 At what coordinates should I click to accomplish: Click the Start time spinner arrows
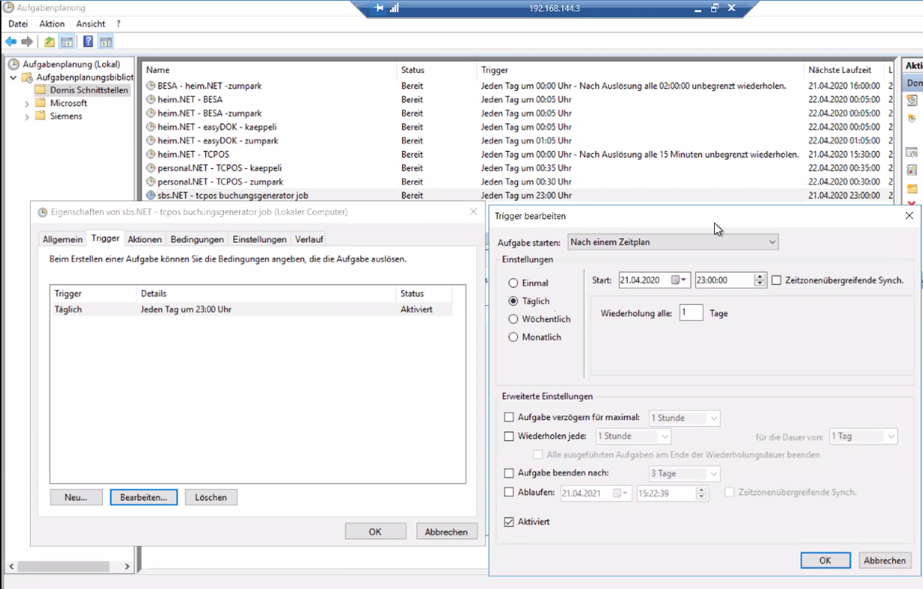click(760, 280)
